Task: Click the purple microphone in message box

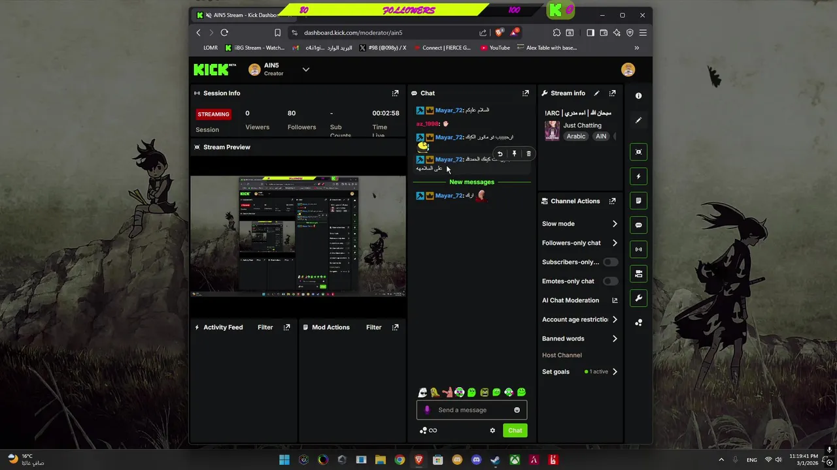Action: point(427,410)
